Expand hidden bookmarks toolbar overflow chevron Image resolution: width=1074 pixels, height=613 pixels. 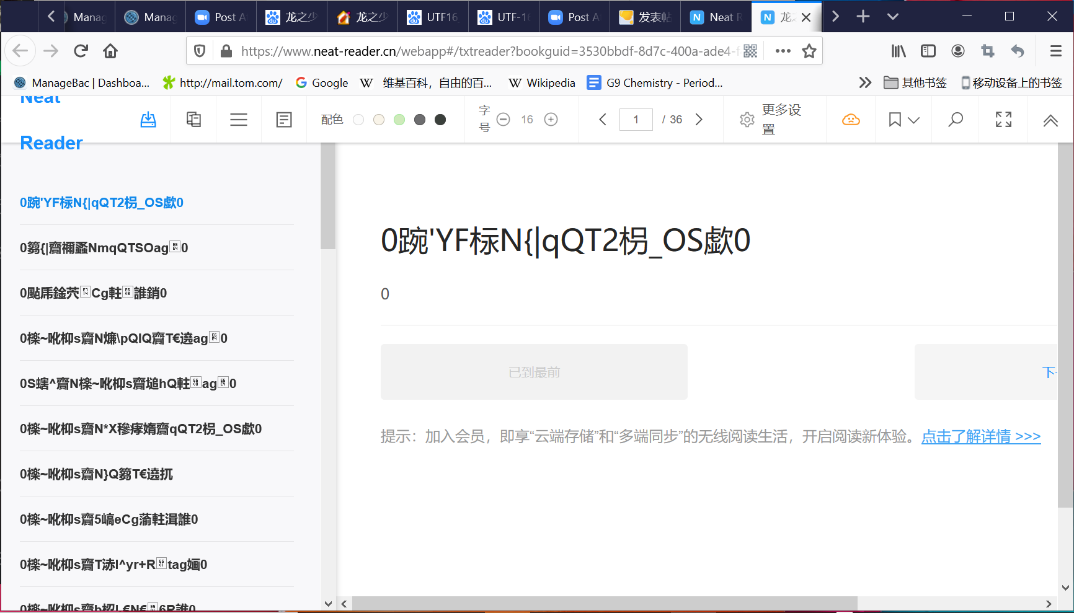click(865, 82)
